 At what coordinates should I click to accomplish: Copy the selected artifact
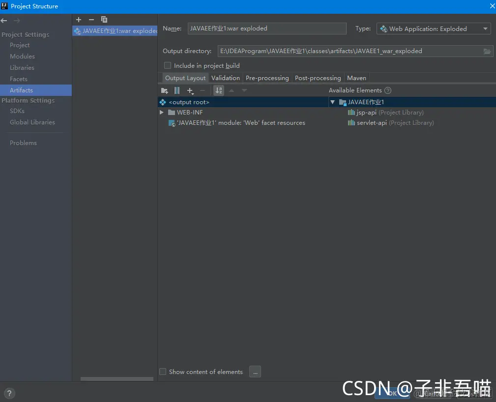104,20
